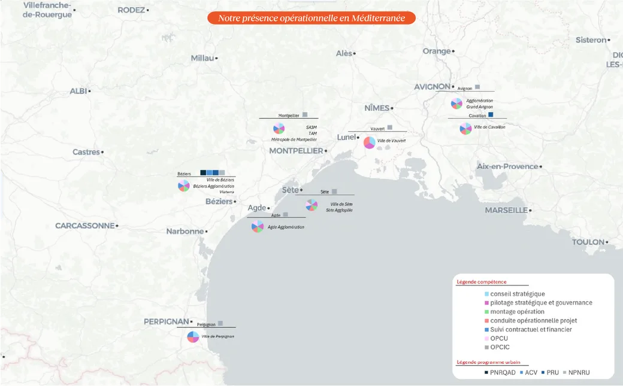Screen dimensions: 623x386
Task: Click the Millau city label on map
Action: pos(202,58)
